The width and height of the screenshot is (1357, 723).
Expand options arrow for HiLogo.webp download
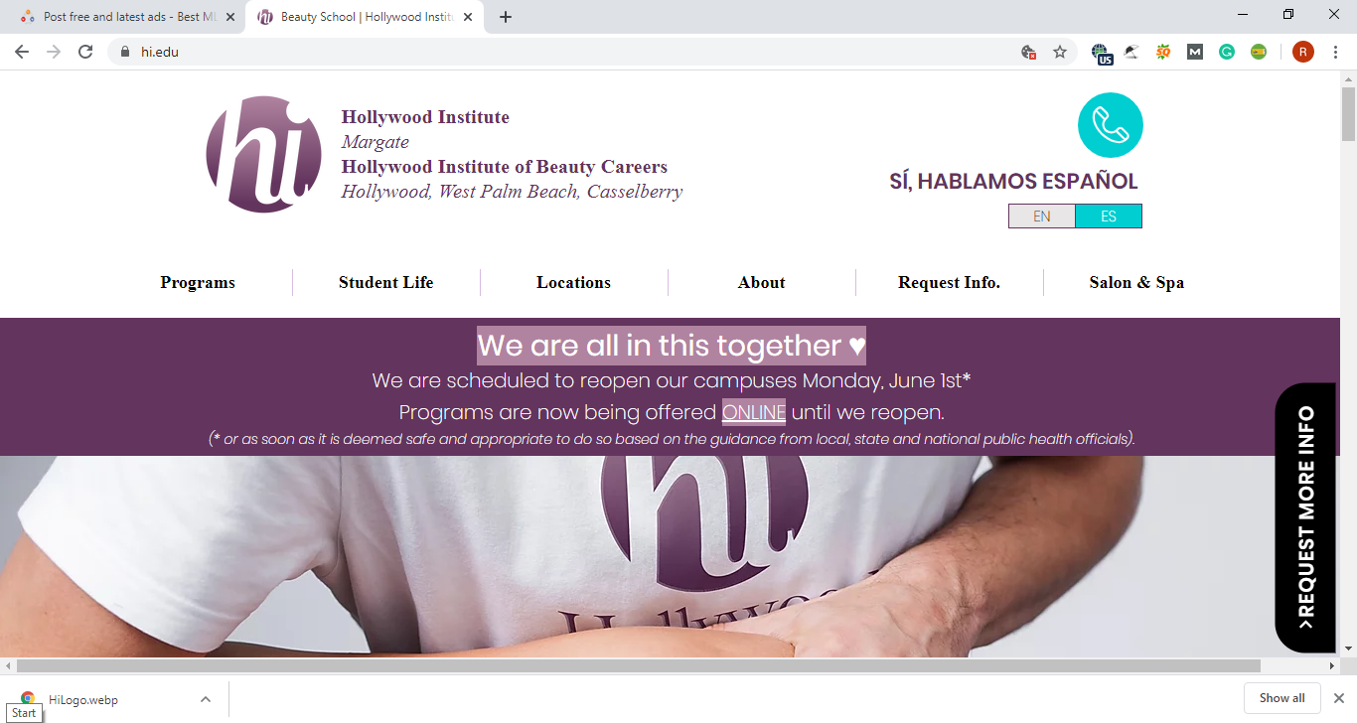[206, 699]
